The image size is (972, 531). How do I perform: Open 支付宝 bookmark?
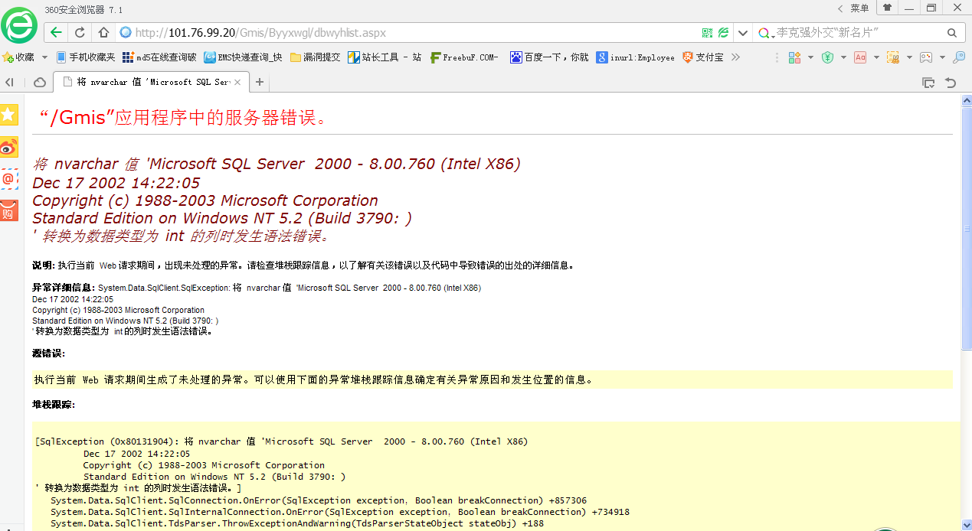point(702,57)
